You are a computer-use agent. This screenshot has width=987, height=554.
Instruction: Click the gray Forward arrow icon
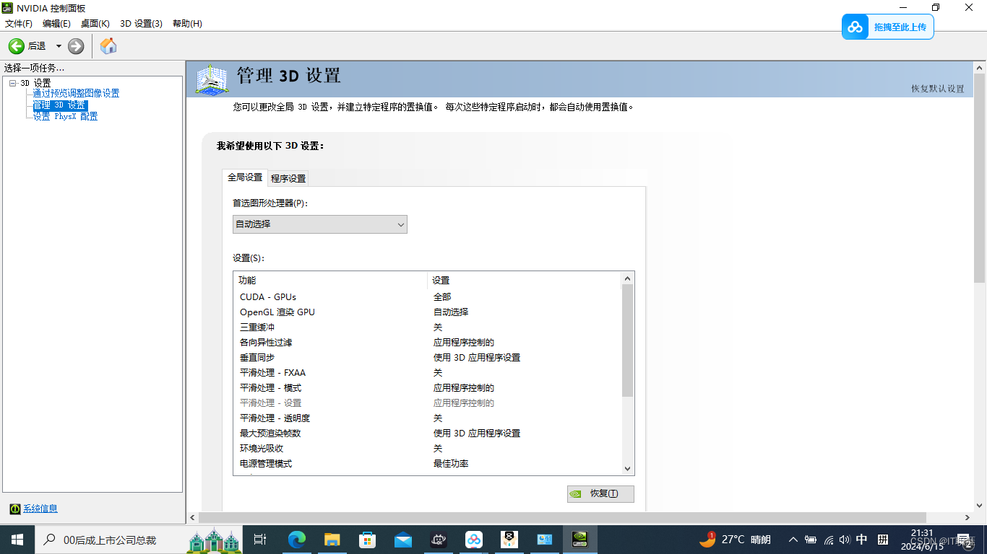click(76, 46)
